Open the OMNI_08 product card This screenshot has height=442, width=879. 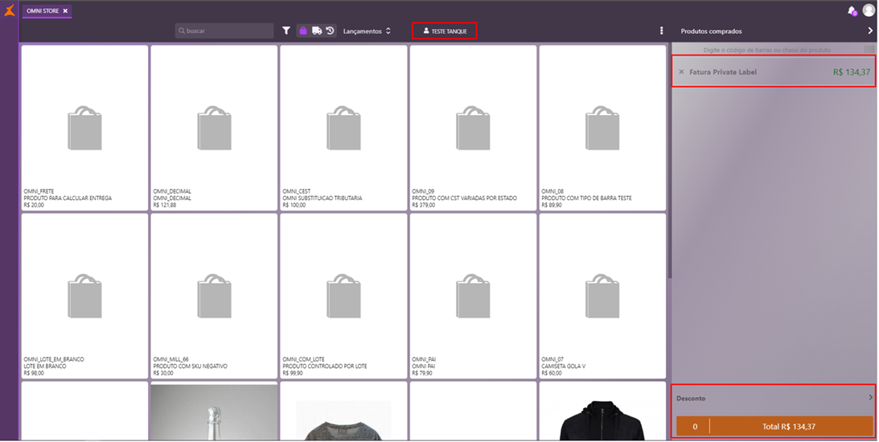[602, 128]
